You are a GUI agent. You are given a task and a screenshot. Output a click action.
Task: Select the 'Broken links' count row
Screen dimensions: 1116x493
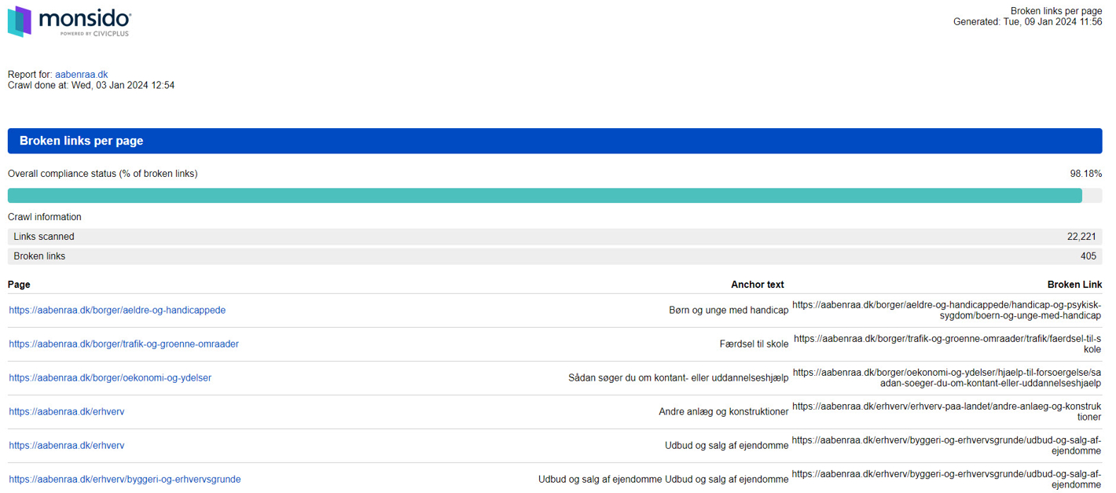click(554, 256)
